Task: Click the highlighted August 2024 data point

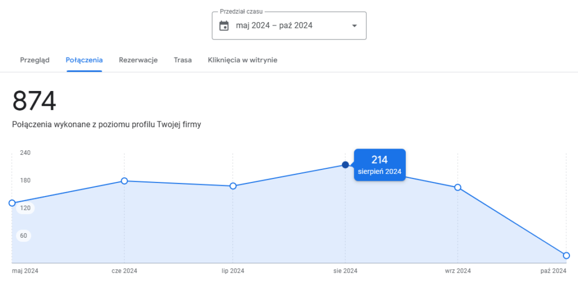Action: click(345, 165)
